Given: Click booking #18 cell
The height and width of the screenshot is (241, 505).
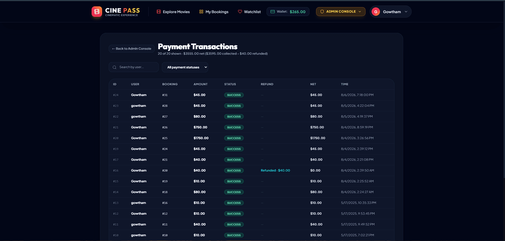Looking at the screenshot, I should click(165, 192).
